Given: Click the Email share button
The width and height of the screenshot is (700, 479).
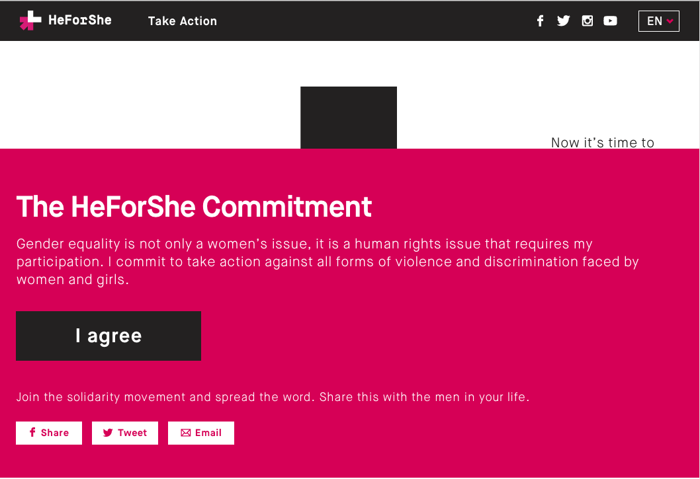Looking at the screenshot, I should point(201,433).
